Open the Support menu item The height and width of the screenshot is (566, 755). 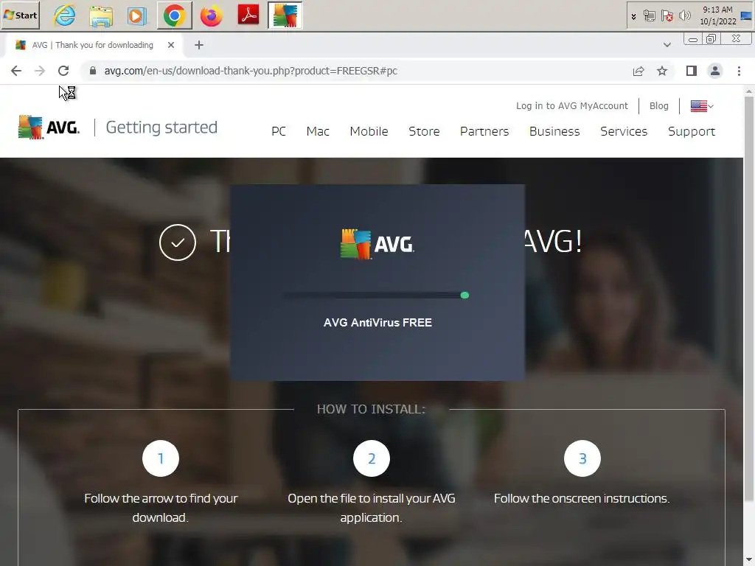click(x=692, y=131)
